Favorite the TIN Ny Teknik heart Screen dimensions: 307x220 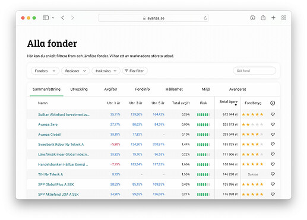(x=273, y=174)
